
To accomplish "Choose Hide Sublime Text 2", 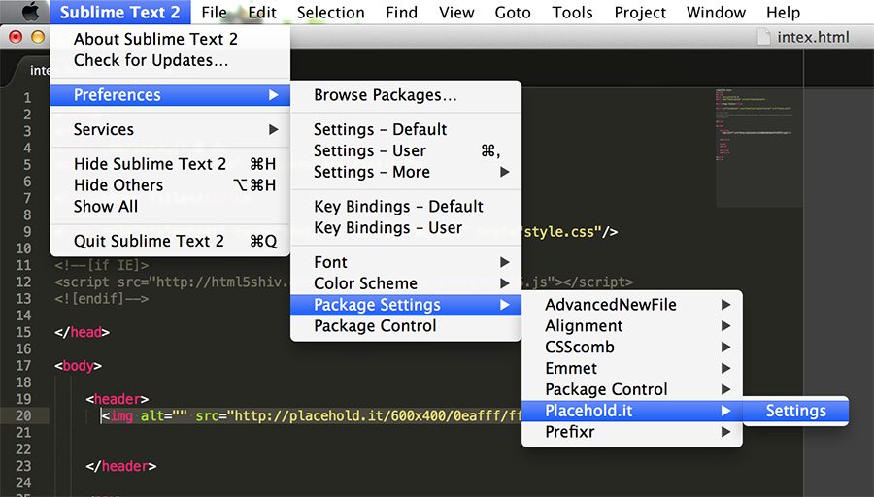I will [x=170, y=164].
